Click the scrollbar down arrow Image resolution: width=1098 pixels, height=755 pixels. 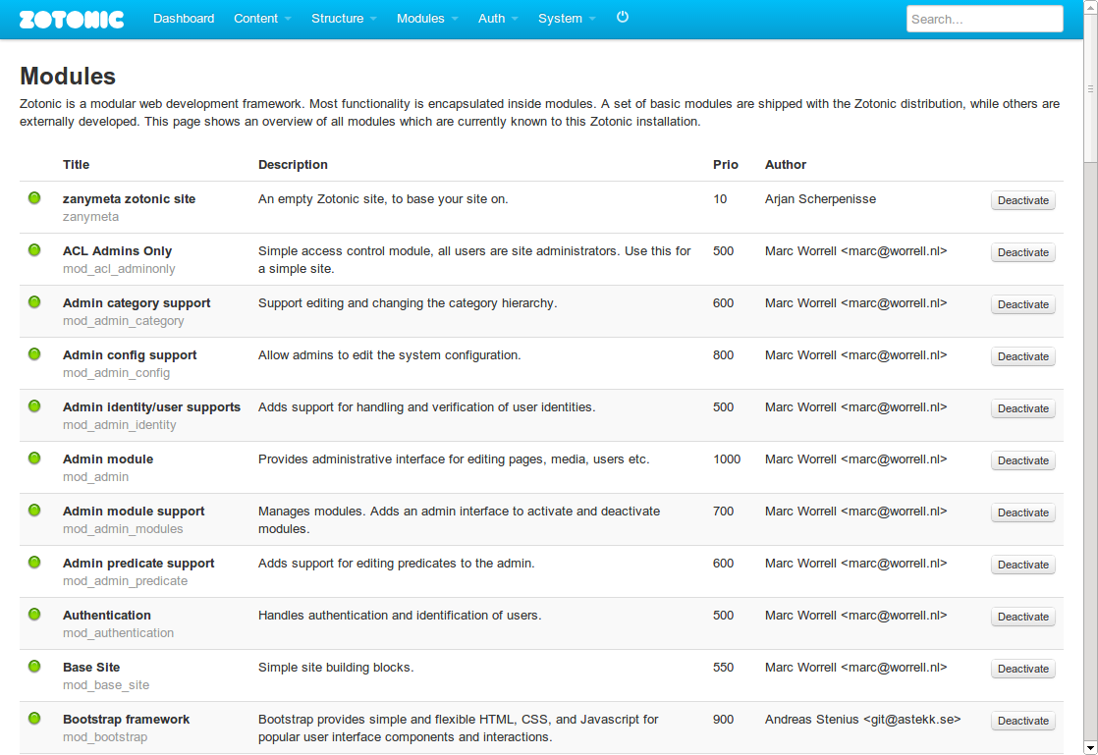(x=1090, y=748)
